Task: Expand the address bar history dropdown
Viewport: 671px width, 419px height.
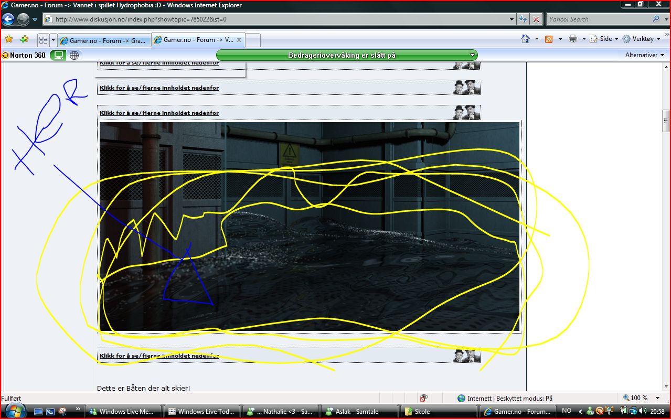Action: click(512, 19)
